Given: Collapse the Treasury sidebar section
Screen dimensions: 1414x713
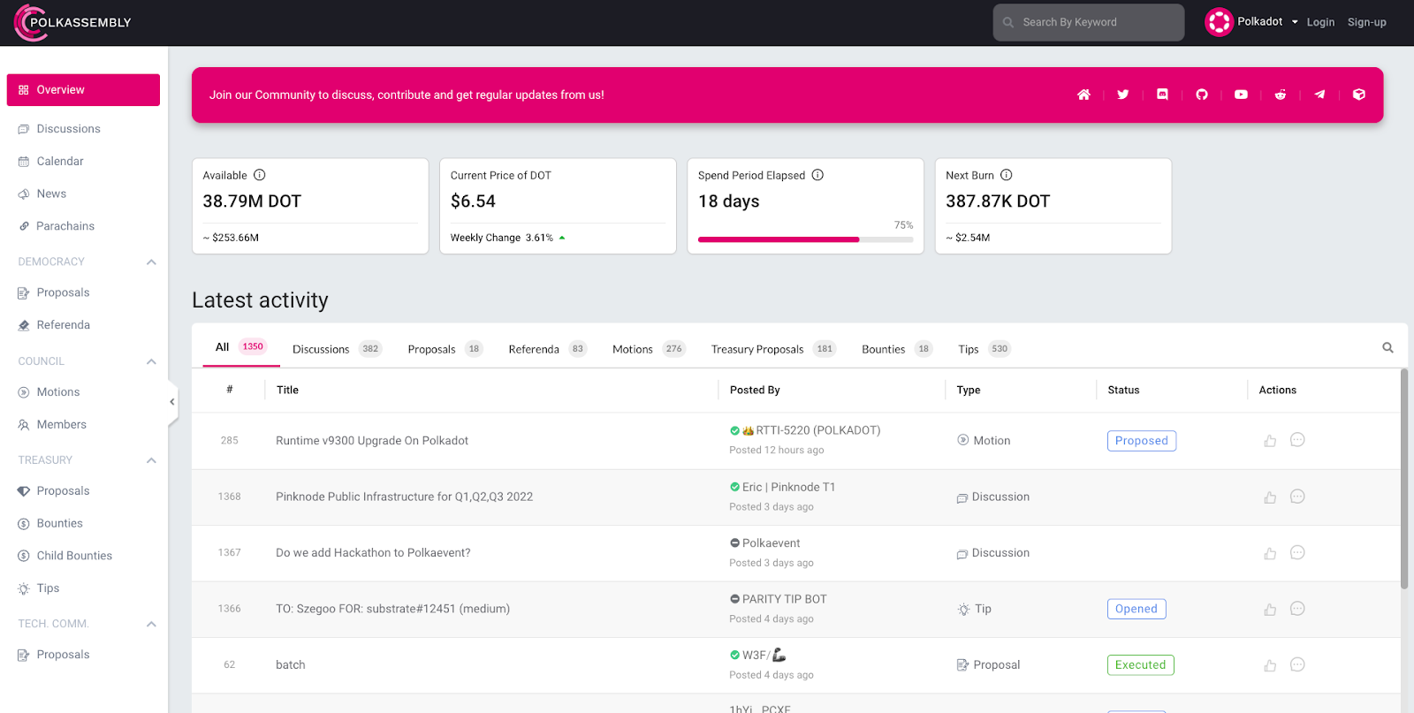Looking at the screenshot, I should 151,460.
